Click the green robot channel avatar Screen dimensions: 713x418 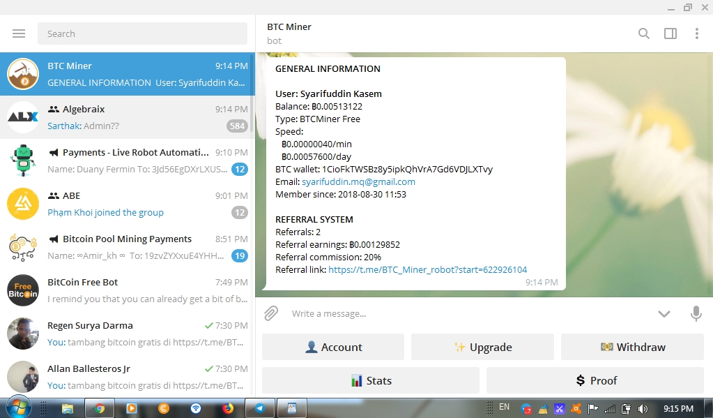[x=23, y=161]
